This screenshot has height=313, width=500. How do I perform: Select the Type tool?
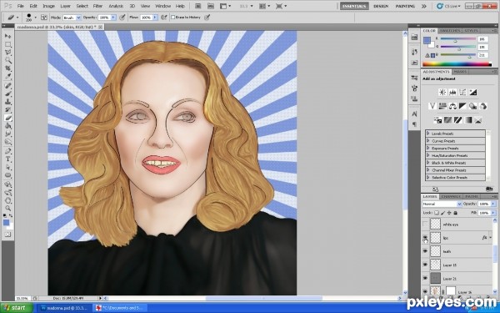tap(8, 159)
